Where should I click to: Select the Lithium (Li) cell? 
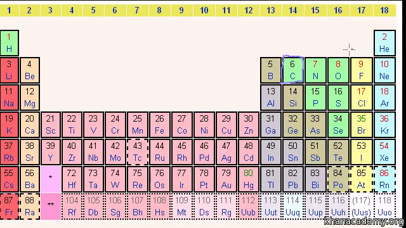coord(10,70)
